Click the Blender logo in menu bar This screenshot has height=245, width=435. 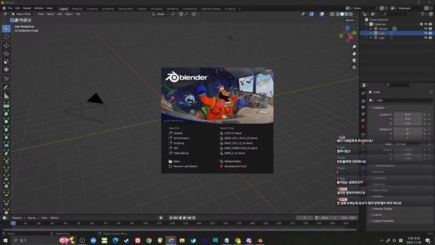point(4,8)
